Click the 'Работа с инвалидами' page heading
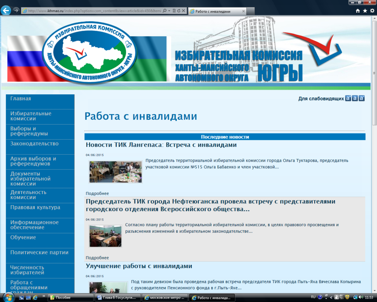 click(x=141, y=116)
